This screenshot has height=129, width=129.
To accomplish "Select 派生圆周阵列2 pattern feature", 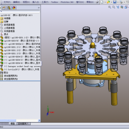I will click(9, 79).
